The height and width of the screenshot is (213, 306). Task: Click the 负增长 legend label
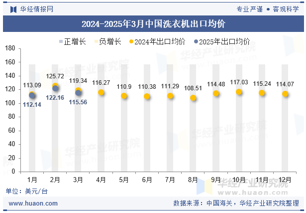click(110, 41)
